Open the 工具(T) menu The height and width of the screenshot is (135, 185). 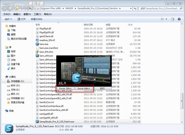(37, 14)
